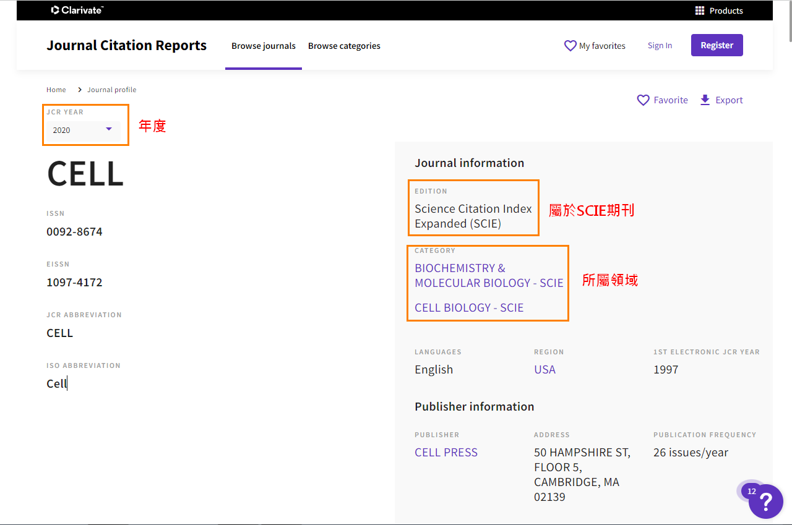The width and height of the screenshot is (792, 525).
Task: Click the JCR Year dropdown arrow
Action: (x=109, y=129)
